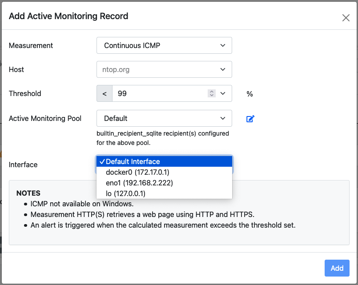Open the threshold unit dropdown chevron

coord(223,93)
